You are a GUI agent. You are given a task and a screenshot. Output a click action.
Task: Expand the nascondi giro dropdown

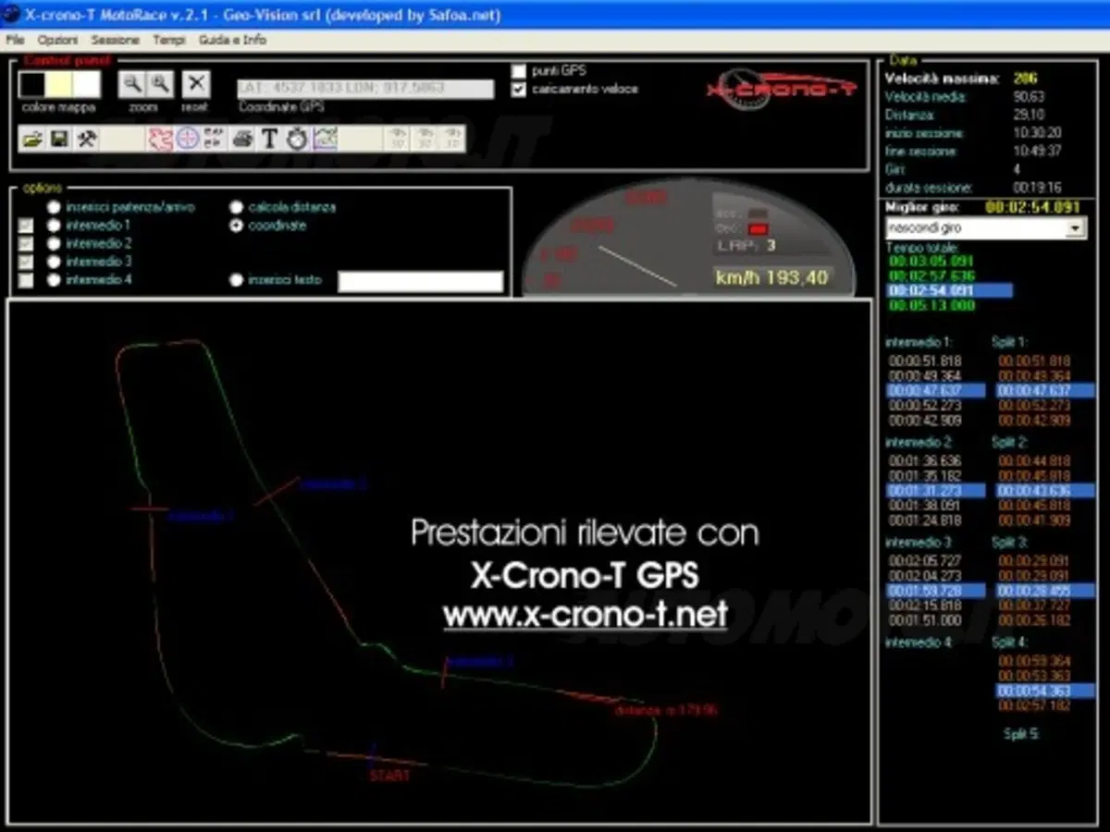[1076, 228]
